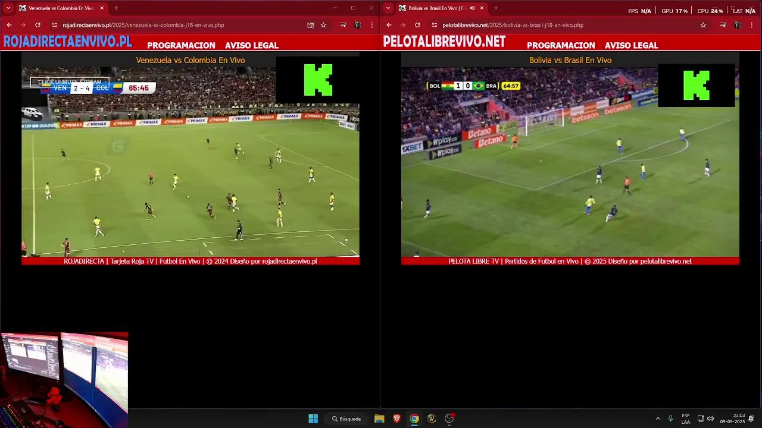Open media controls icon in right browser window
Viewport: 762px width, 428px height.
point(723,25)
